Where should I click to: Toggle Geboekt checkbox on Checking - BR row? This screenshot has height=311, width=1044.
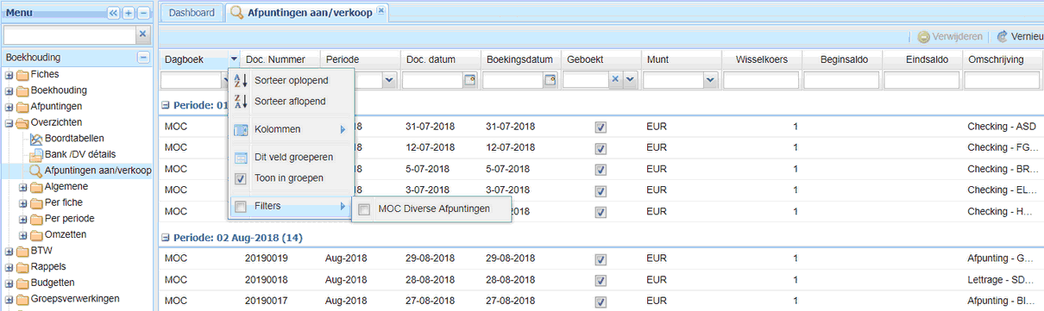pos(601,169)
